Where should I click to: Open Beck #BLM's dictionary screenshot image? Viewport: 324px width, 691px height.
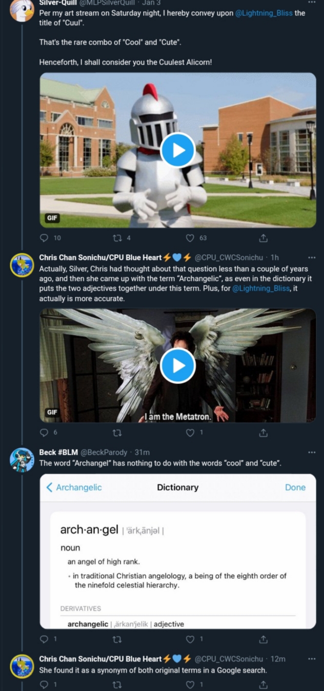coord(178,552)
